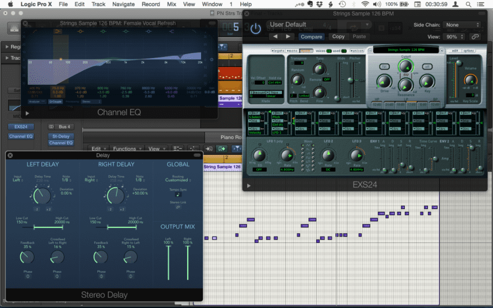Click Time Machine icon in menu bar
This screenshot has width=493, height=308.
point(343,5)
